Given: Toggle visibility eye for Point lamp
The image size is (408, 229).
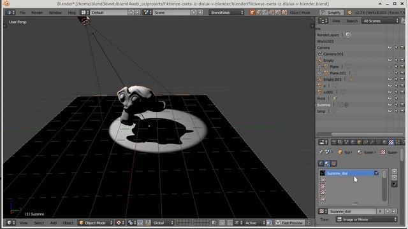Looking at the screenshot, I should click(390, 99).
